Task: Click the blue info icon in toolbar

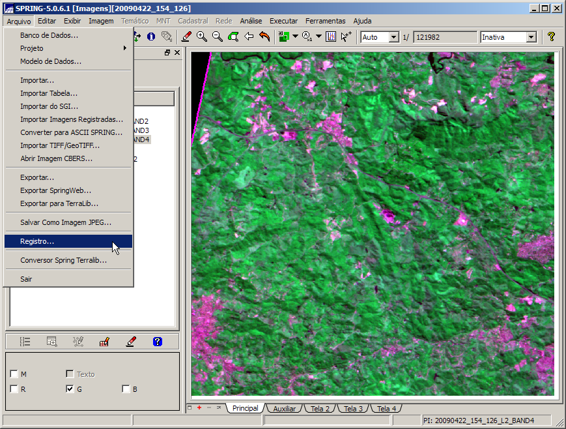Action: pyautogui.click(x=151, y=37)
